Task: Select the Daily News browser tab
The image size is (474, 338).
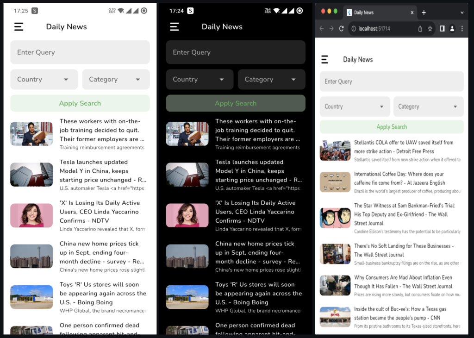Action: pyautogui.click(x=381, y=13)
